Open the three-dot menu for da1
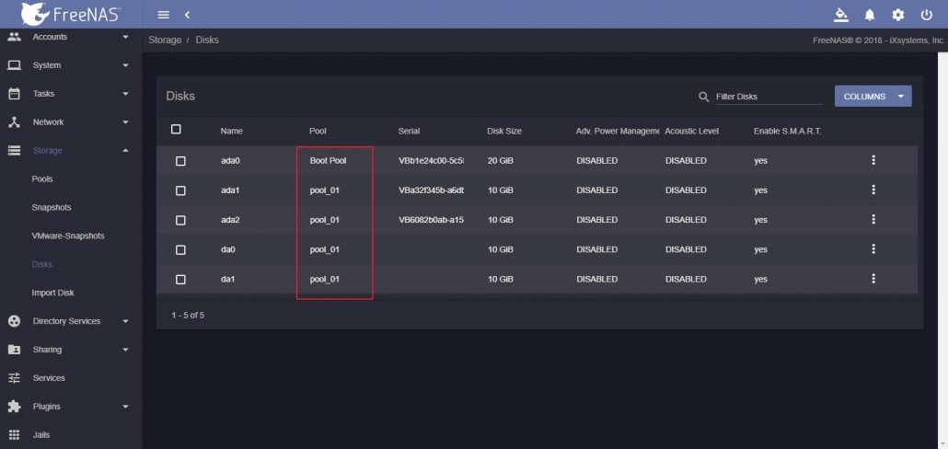The image size is (948, 449). click(x=873, y=279)
